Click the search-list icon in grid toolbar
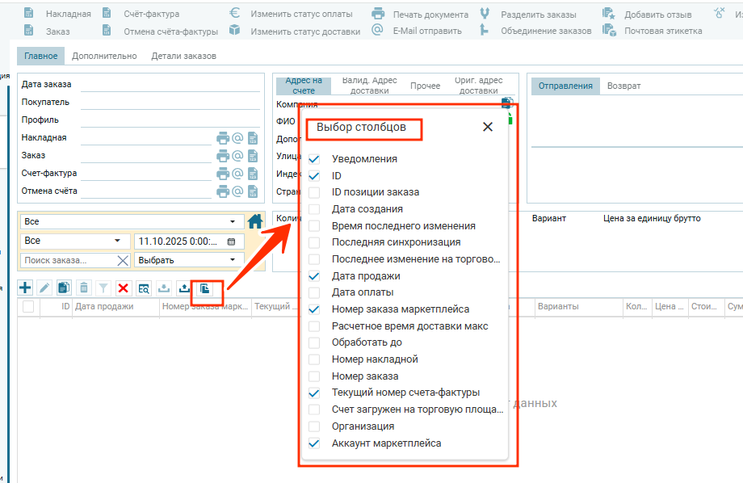 click(x=144, y=288)
